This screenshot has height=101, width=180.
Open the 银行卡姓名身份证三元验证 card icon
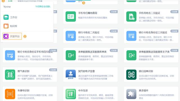pyautogui.click(x=131, y=36)
